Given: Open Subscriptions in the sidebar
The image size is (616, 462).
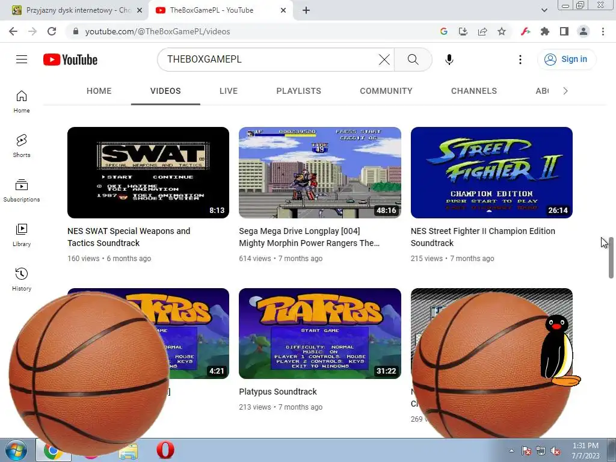Looking at the screenshot, I should click(x=22, y=191).
